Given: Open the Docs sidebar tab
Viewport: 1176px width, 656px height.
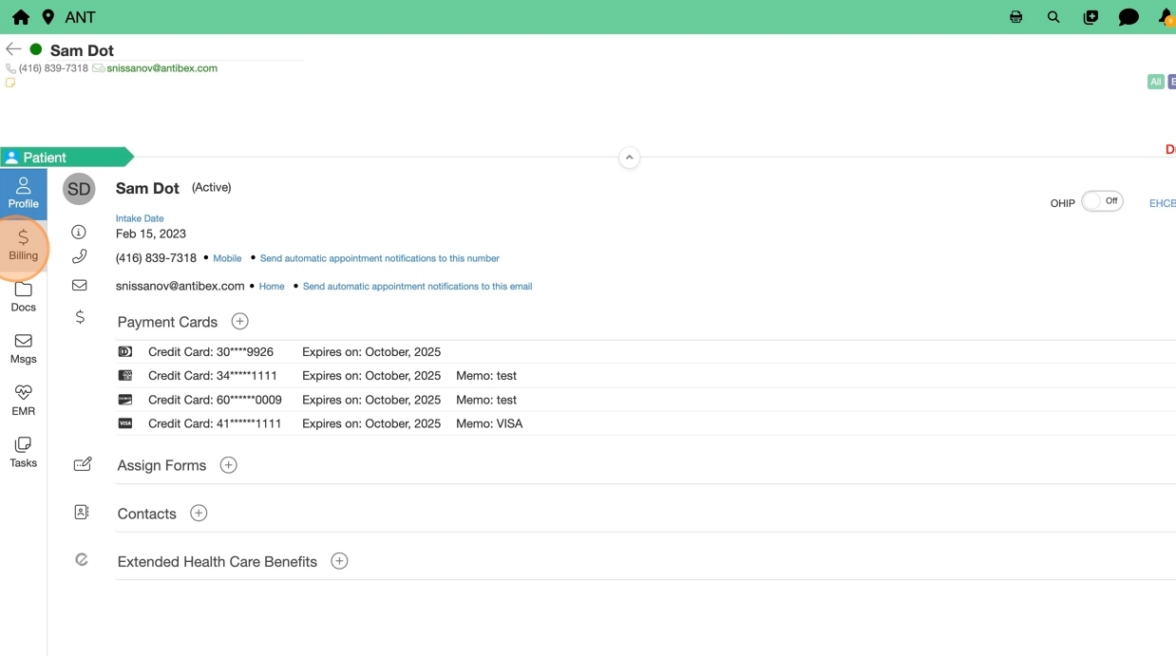Looking at the screenshot, I should [x=23, y=297].
